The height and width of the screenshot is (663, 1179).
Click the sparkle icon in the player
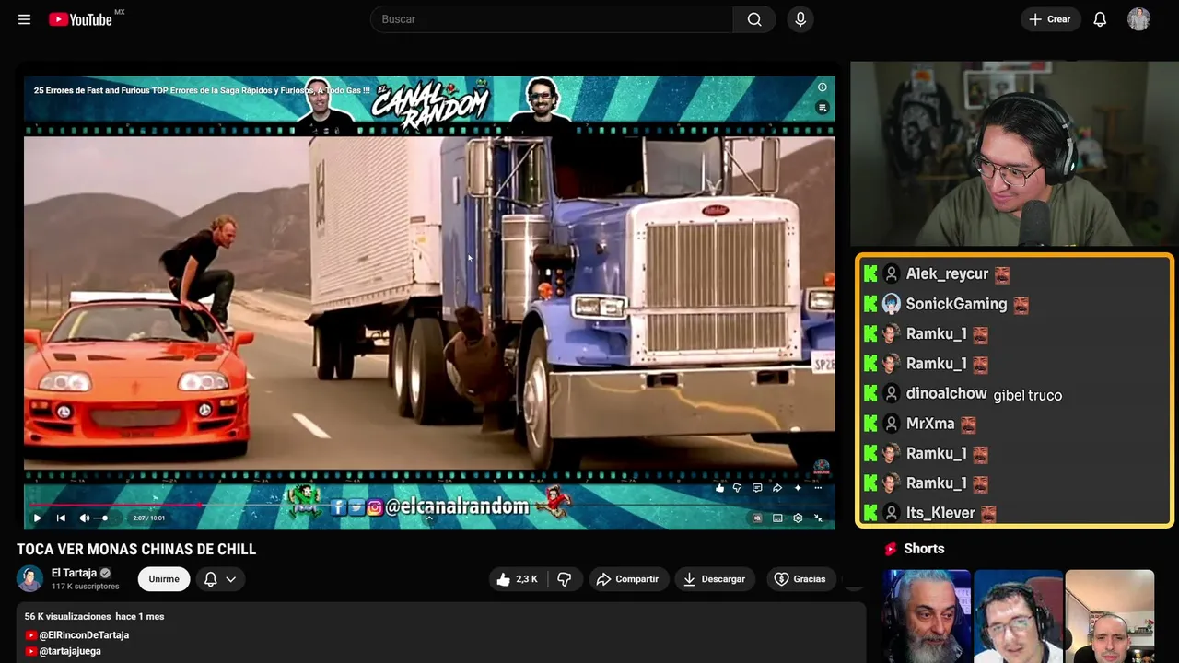tap(798, 488)
